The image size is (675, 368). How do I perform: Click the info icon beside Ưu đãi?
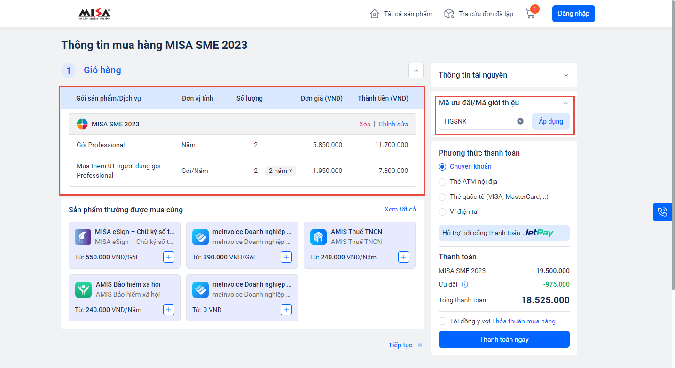pos(465,284)
